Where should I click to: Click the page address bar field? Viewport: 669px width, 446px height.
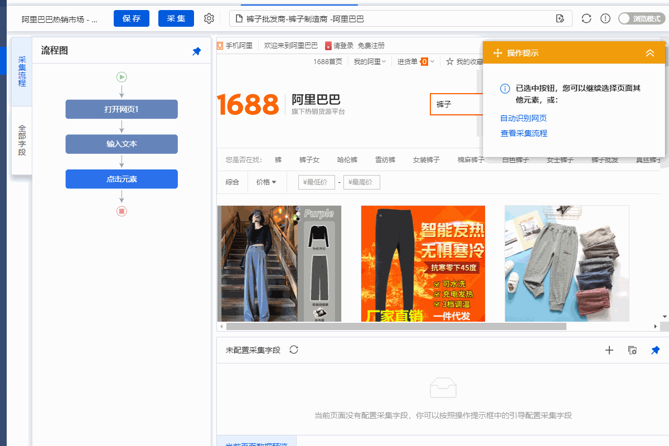pos(400,18)
